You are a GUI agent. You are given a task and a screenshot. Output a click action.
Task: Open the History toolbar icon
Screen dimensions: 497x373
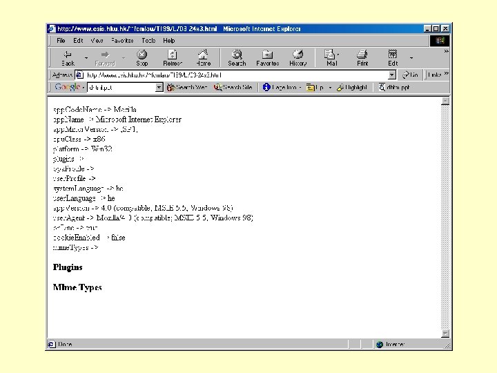click(298, 55)
